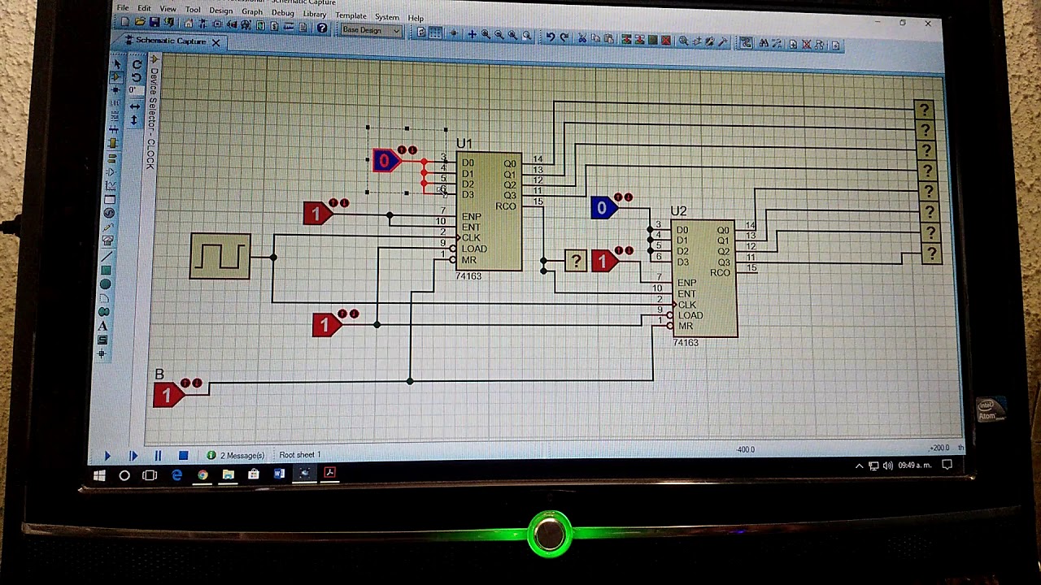Viewport: 1041px width, 585px height.
Task: Open the Debug menu
Action: point(282,13)
